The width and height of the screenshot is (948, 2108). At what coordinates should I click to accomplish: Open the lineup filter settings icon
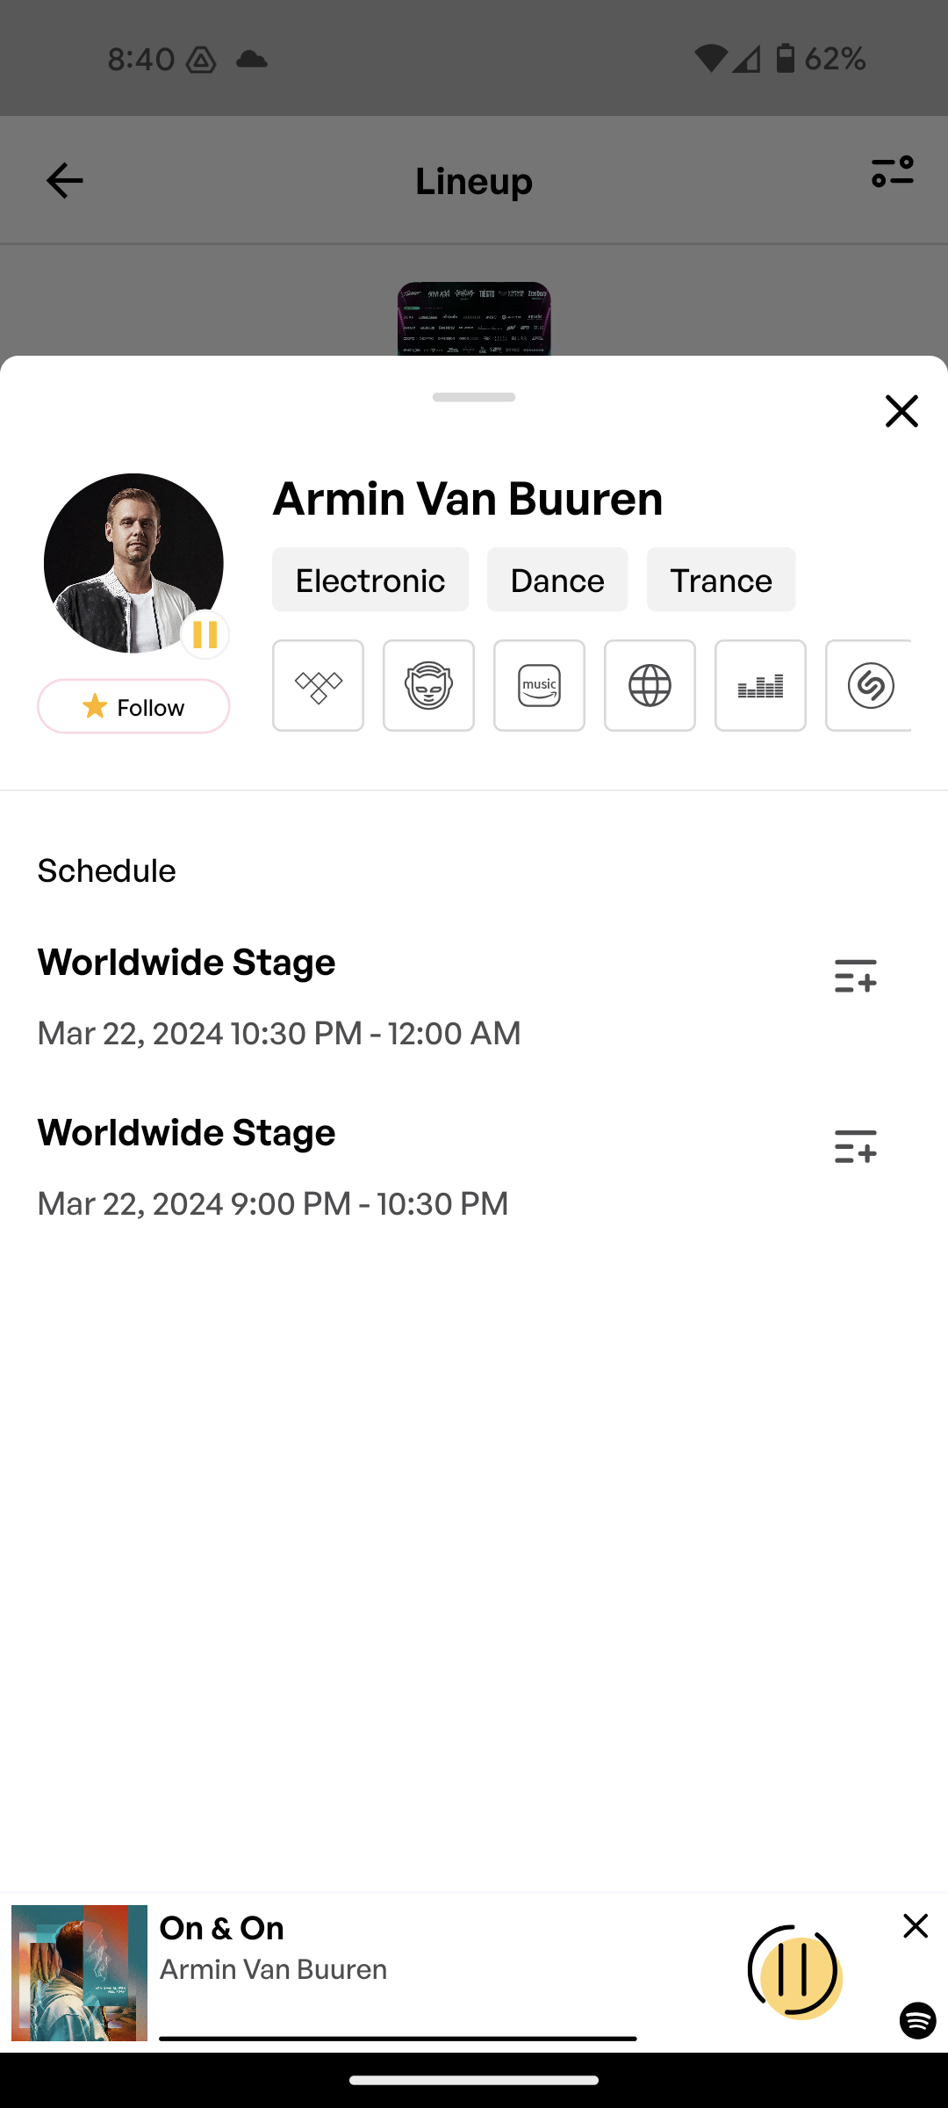coord(893,171)
